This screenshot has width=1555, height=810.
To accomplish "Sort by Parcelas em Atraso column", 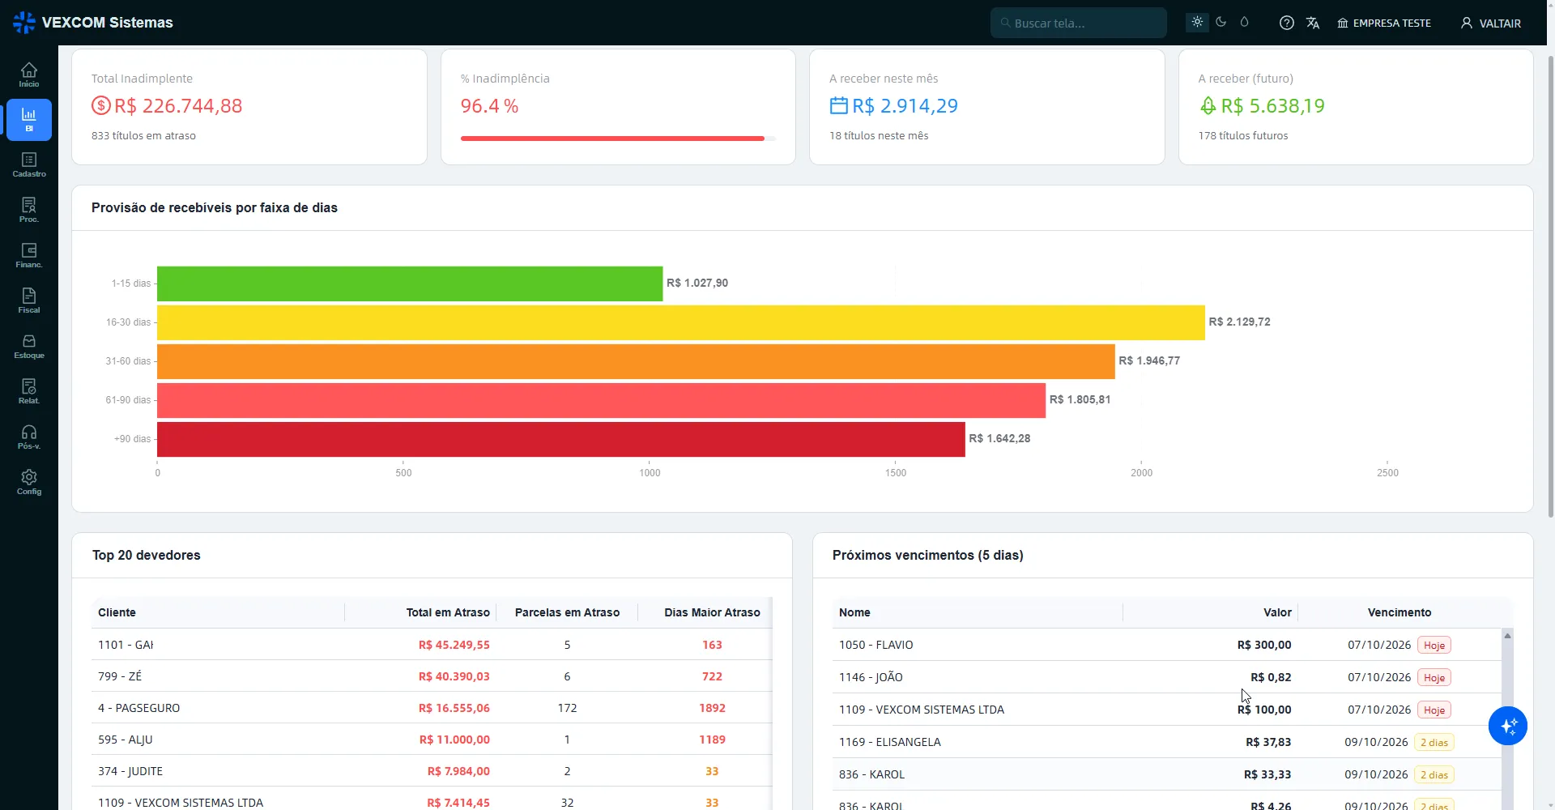I will (x=567, y=612).
